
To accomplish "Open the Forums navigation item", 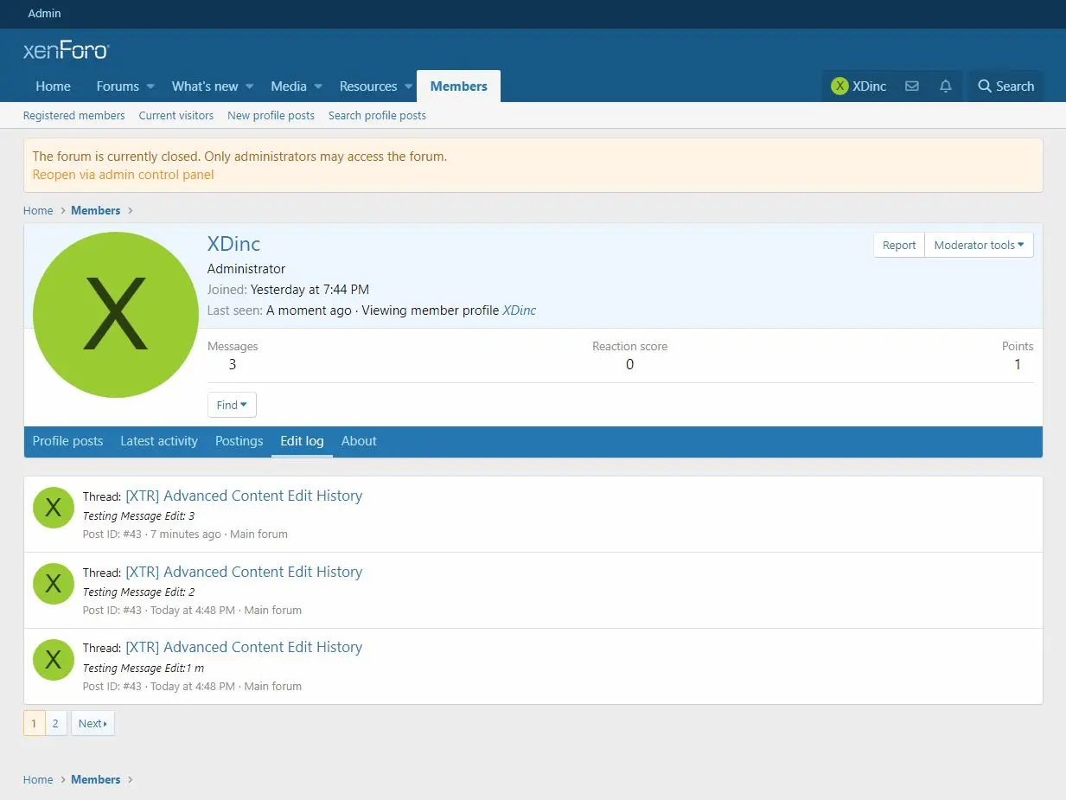I will (118, 86).
